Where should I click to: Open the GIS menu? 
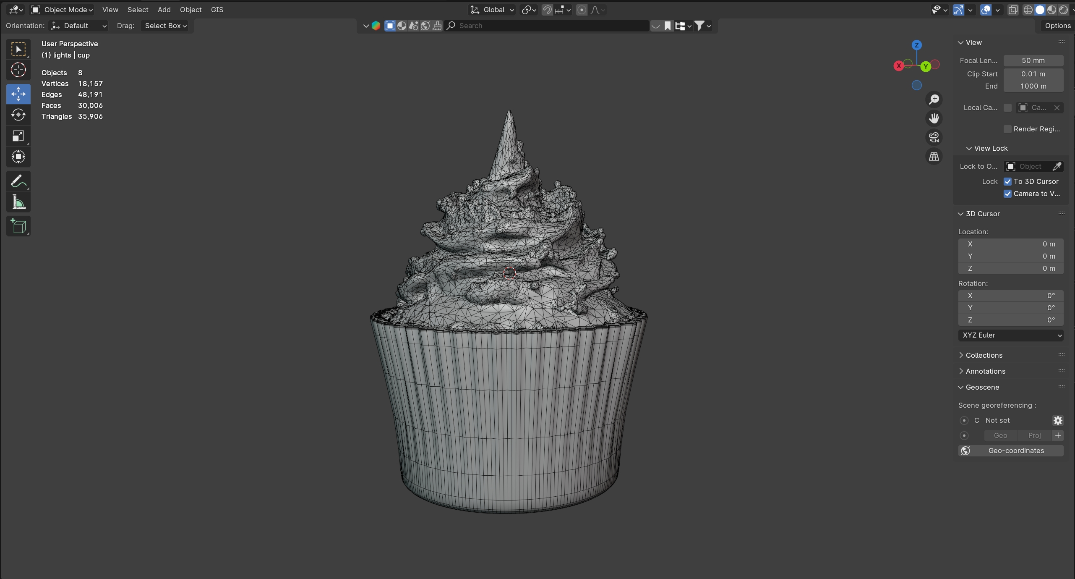coord(217,10)
